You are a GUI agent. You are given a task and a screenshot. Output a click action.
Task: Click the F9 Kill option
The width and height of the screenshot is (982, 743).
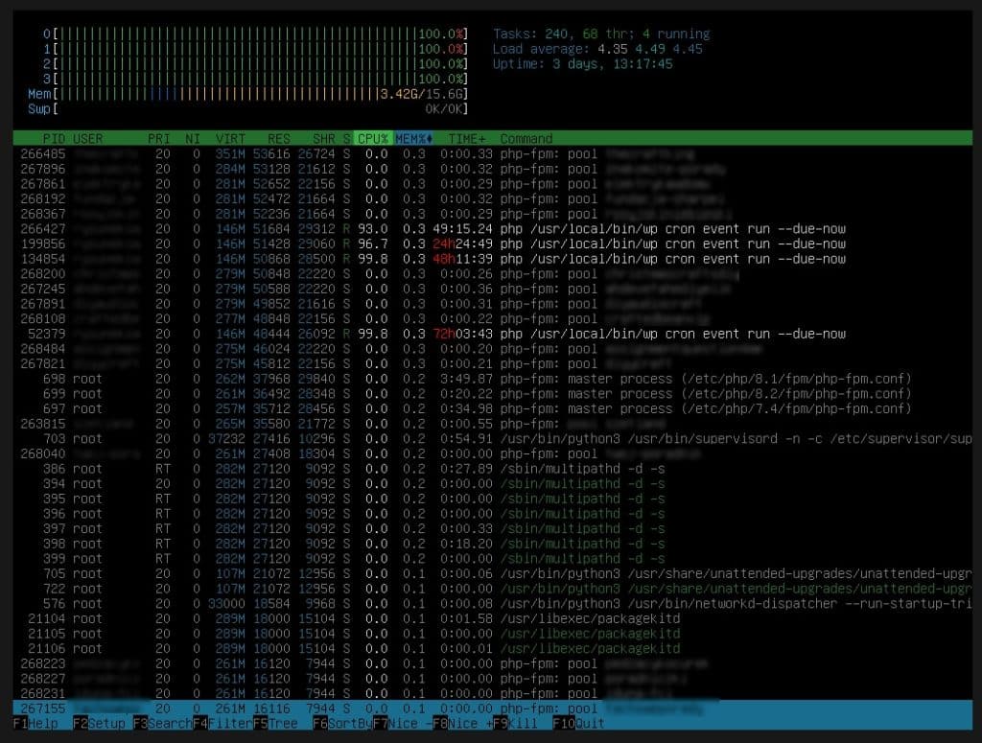pyautogui.click(x=515, y=724)
